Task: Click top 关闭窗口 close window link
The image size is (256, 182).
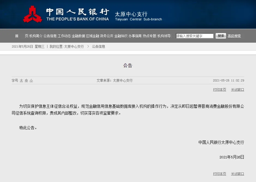Action: pos(237,90)
